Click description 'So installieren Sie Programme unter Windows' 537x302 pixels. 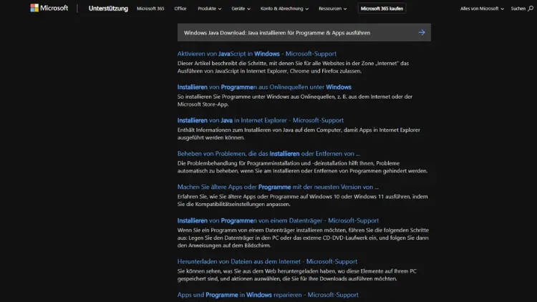(295, 100)
